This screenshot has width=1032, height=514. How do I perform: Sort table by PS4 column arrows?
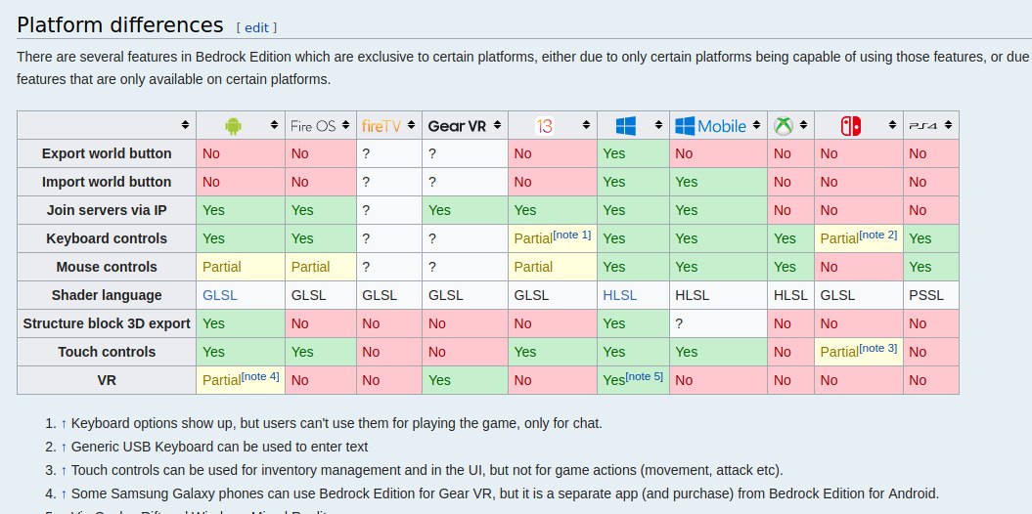tap(948, 125)
